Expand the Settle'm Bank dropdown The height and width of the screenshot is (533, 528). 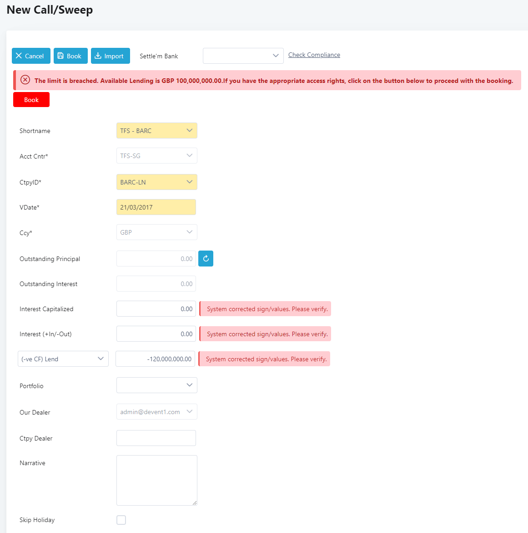243,56
